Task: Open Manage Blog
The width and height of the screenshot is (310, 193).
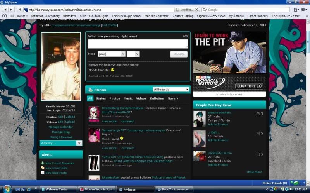Action: [61, 132]
